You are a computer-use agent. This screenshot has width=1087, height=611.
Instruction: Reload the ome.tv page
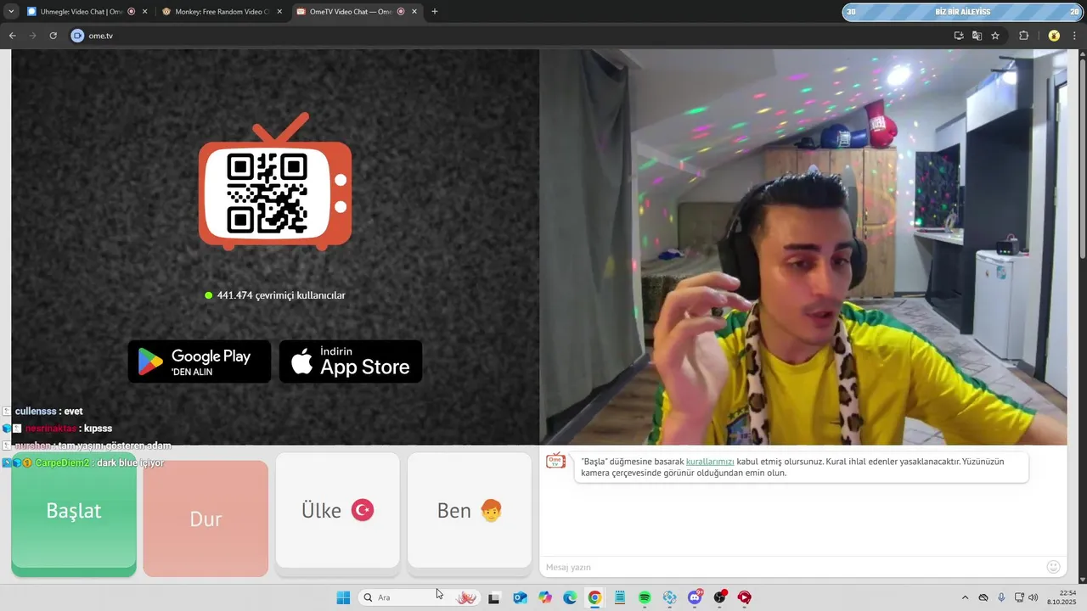(53, 36)
